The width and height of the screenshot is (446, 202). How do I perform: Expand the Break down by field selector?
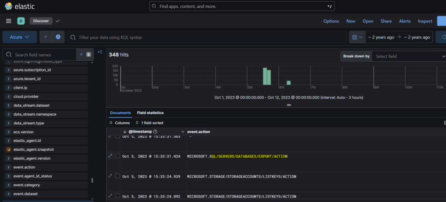[409, 56]
